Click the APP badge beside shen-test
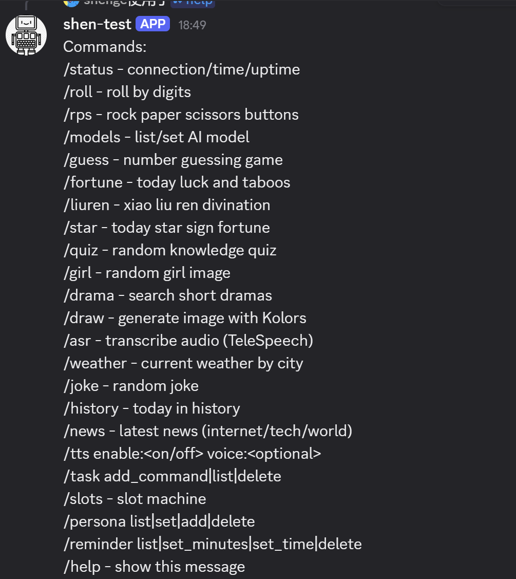The width and height of the screenshot is (516, 579). (152, 24)
